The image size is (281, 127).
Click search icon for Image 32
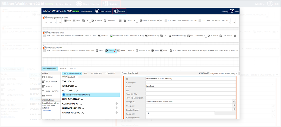[234, 105]
